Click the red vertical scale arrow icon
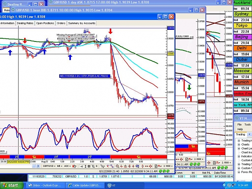Image resolution: width=252 pixels, height=189 pixels. [143, 166]
